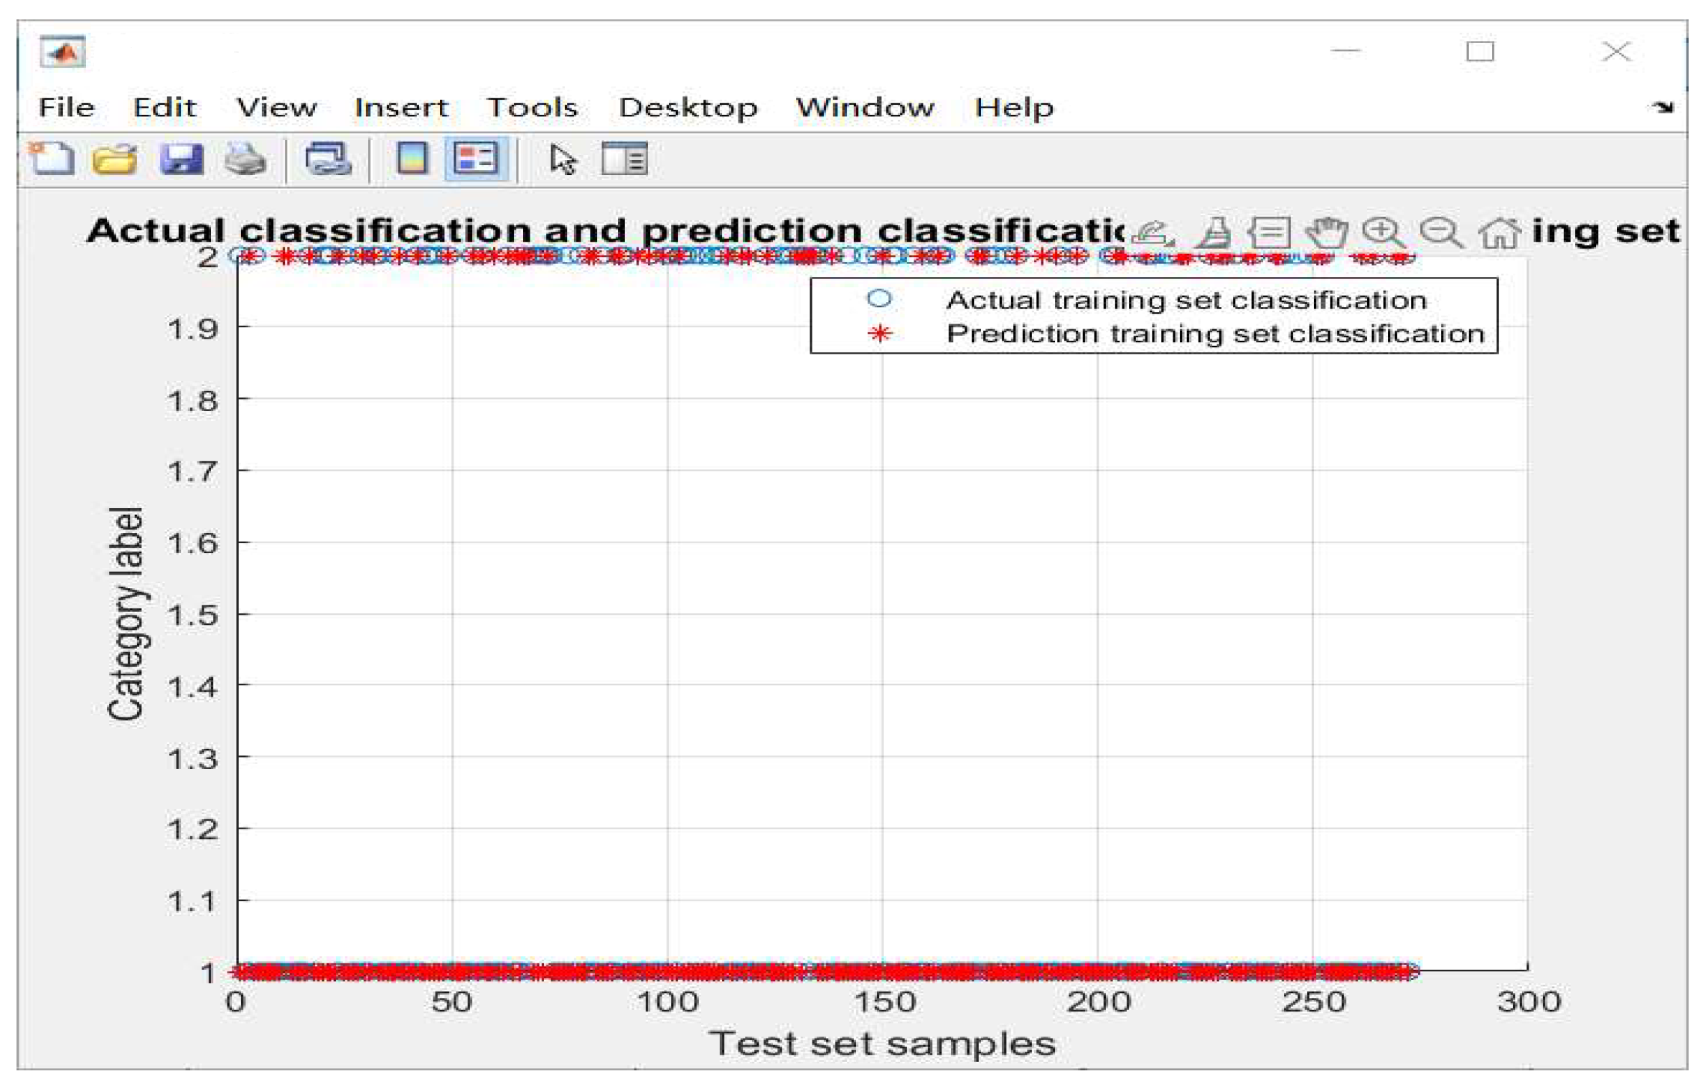Viewport: 1708px width, 1089px height.
Task: Click the Link Plot toolbar icon
Action: point(328,159)
